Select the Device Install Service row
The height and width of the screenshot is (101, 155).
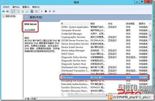104,47
